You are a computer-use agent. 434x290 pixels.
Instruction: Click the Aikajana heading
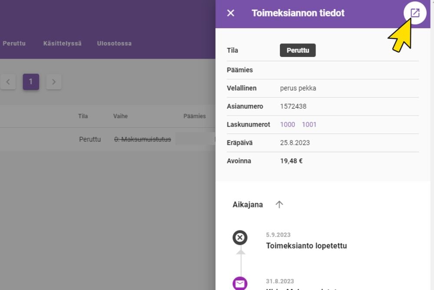[x=248, y=204]
